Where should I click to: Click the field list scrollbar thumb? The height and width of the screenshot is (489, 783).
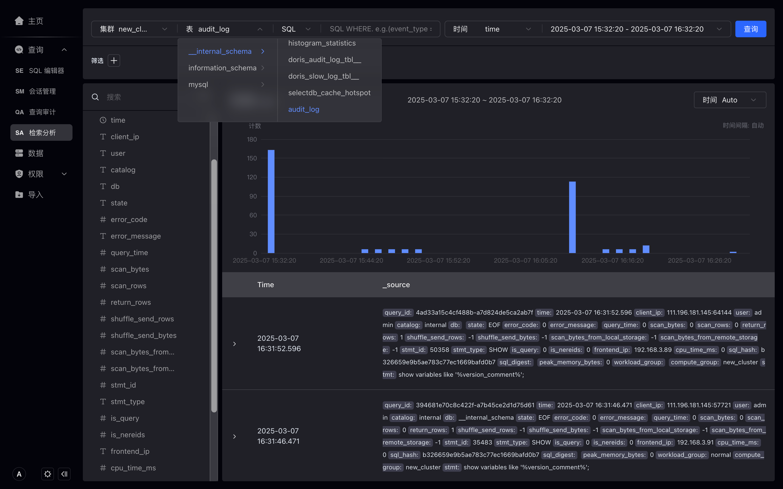pos(214,286)
